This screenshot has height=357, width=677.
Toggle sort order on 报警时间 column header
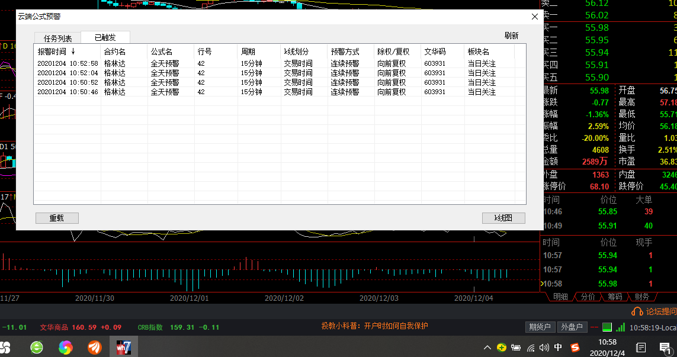tap(56, 52)
